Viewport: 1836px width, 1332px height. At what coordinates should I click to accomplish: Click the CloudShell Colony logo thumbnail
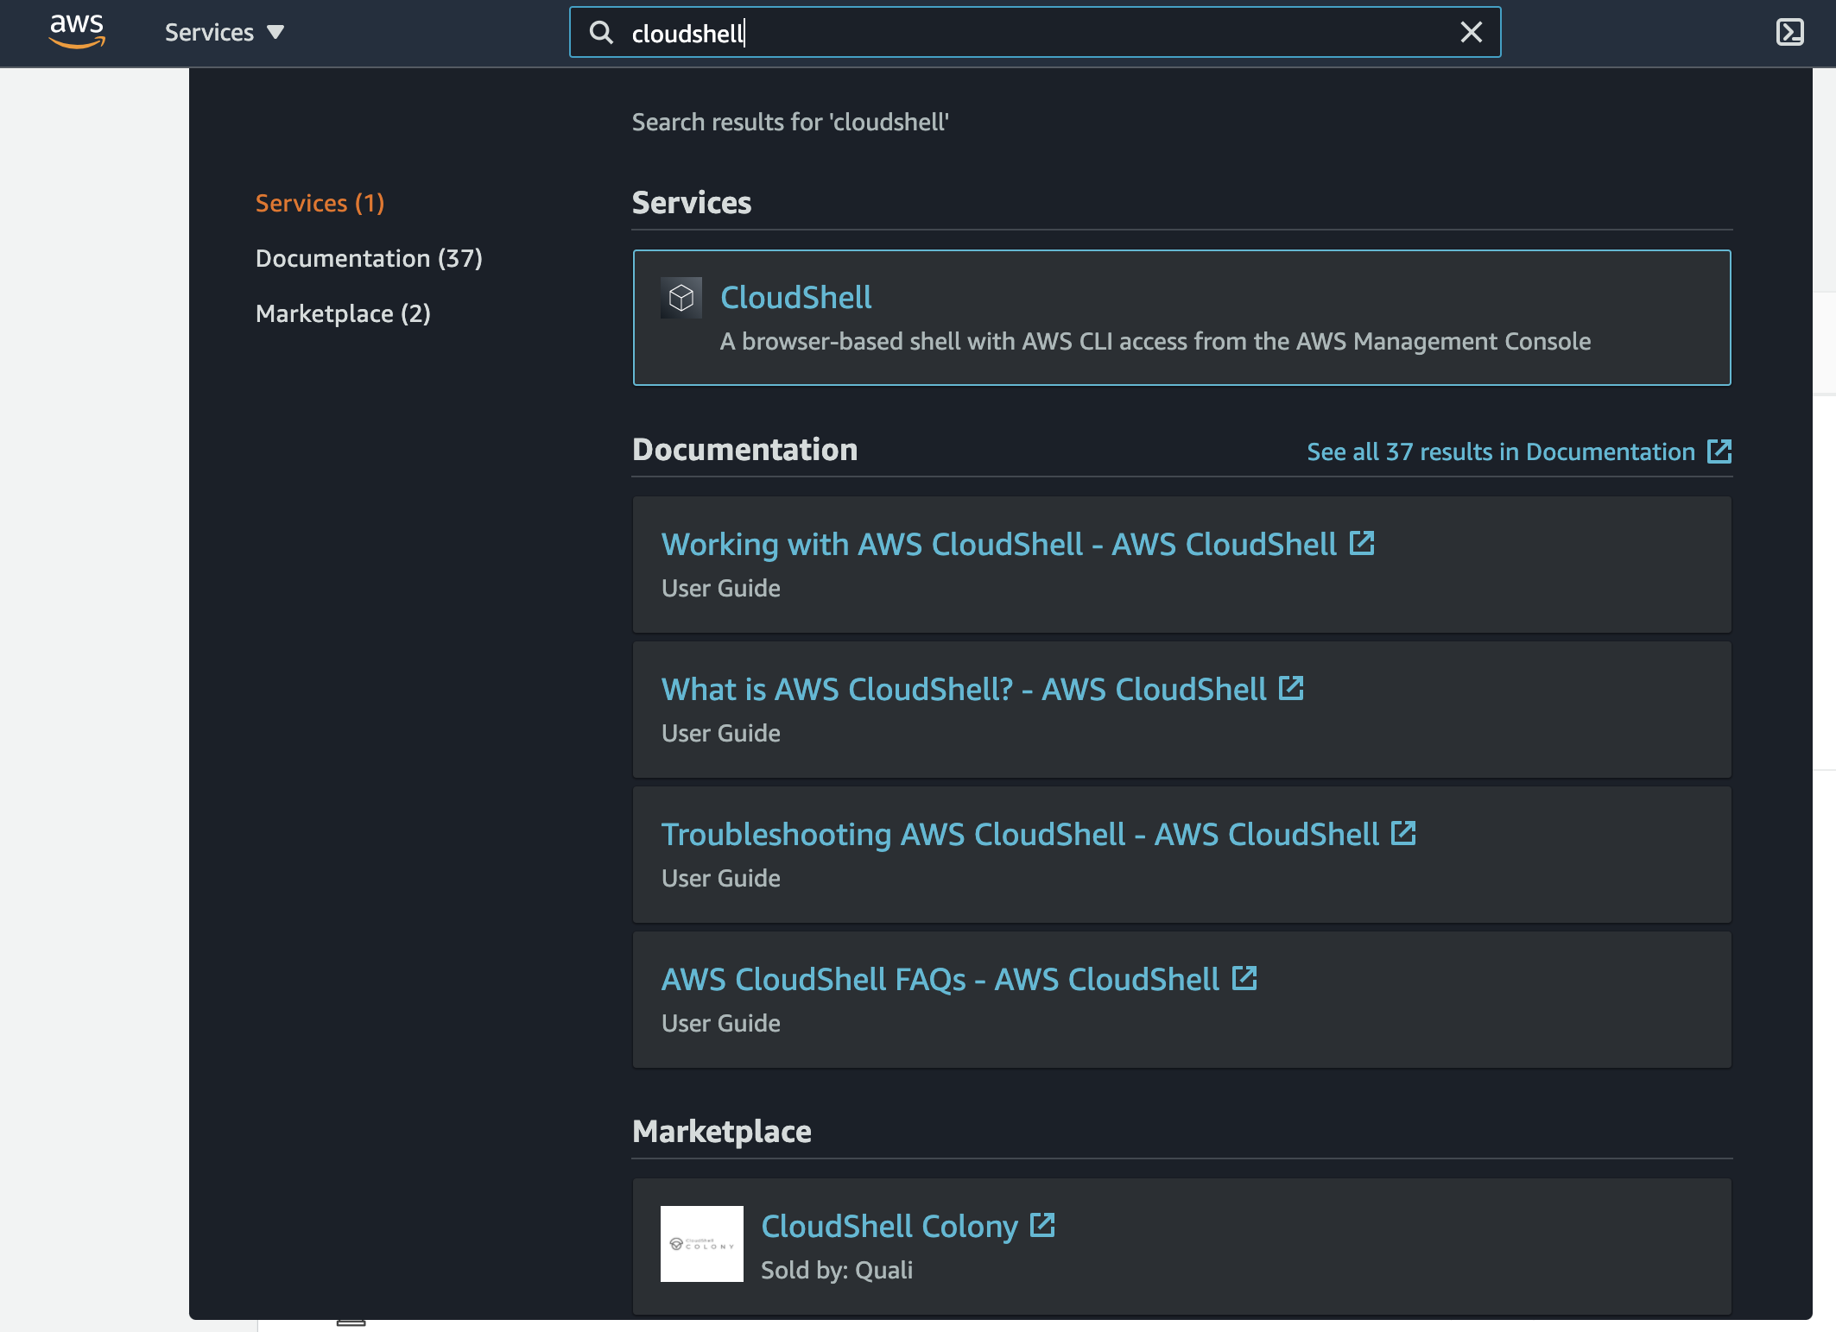tap(702, 1244)
